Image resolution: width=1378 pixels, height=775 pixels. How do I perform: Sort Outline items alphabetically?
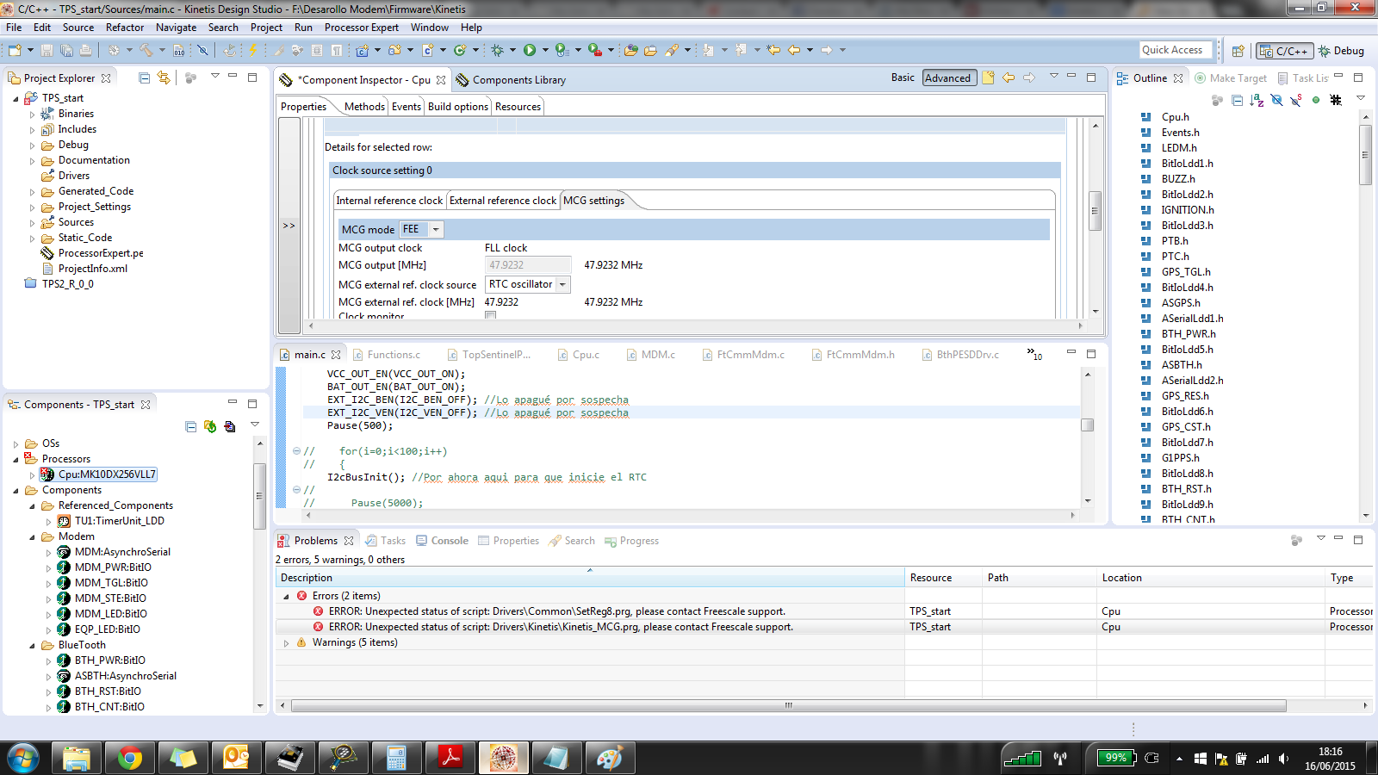pyautogui.click(x=1257, y=100)
